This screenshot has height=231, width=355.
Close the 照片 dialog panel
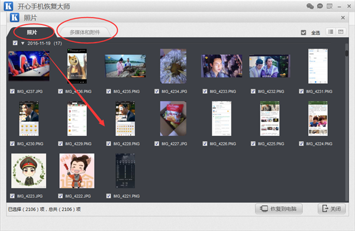pyautogui.click(x=343, y=18)
